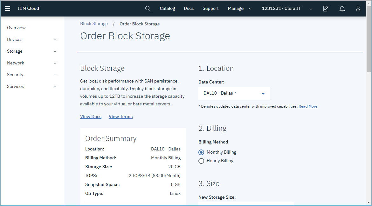
Task: Select Hourly Billing
Action: click(201, 161)
